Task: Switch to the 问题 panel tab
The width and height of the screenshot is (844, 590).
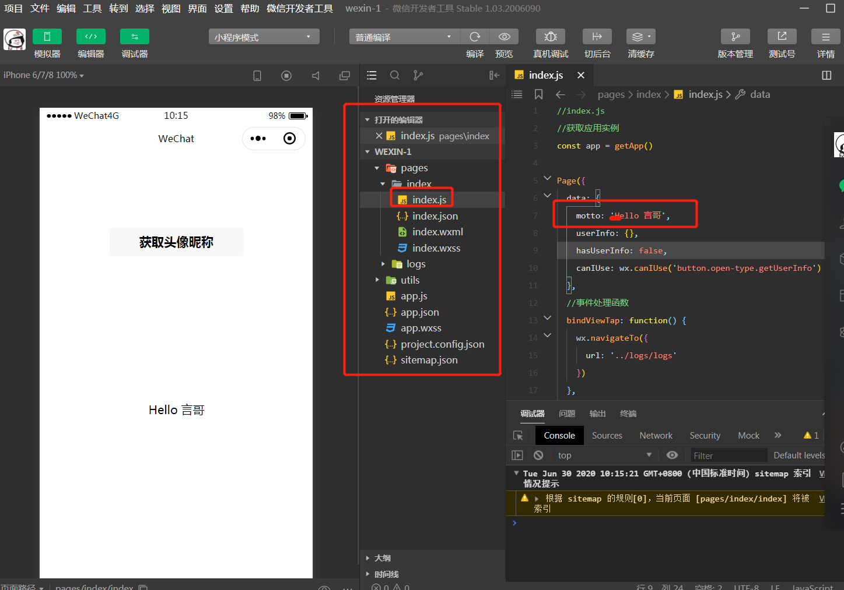Action: point(567,414)
